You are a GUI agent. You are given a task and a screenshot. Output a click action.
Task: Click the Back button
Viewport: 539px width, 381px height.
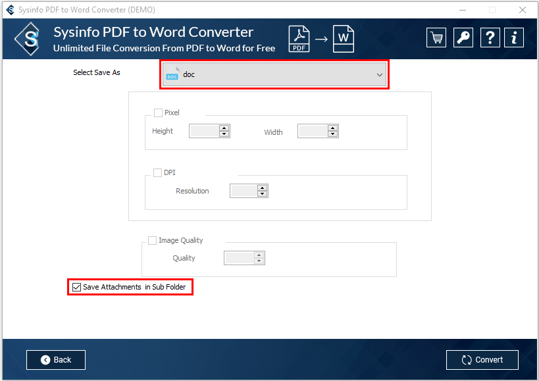pyautogui.click(x=56, y=360)
